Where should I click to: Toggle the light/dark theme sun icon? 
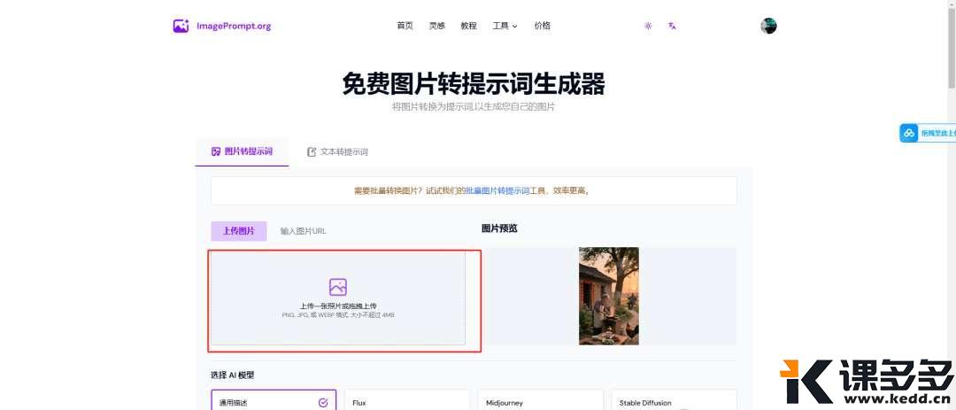[x=648, y=26]
